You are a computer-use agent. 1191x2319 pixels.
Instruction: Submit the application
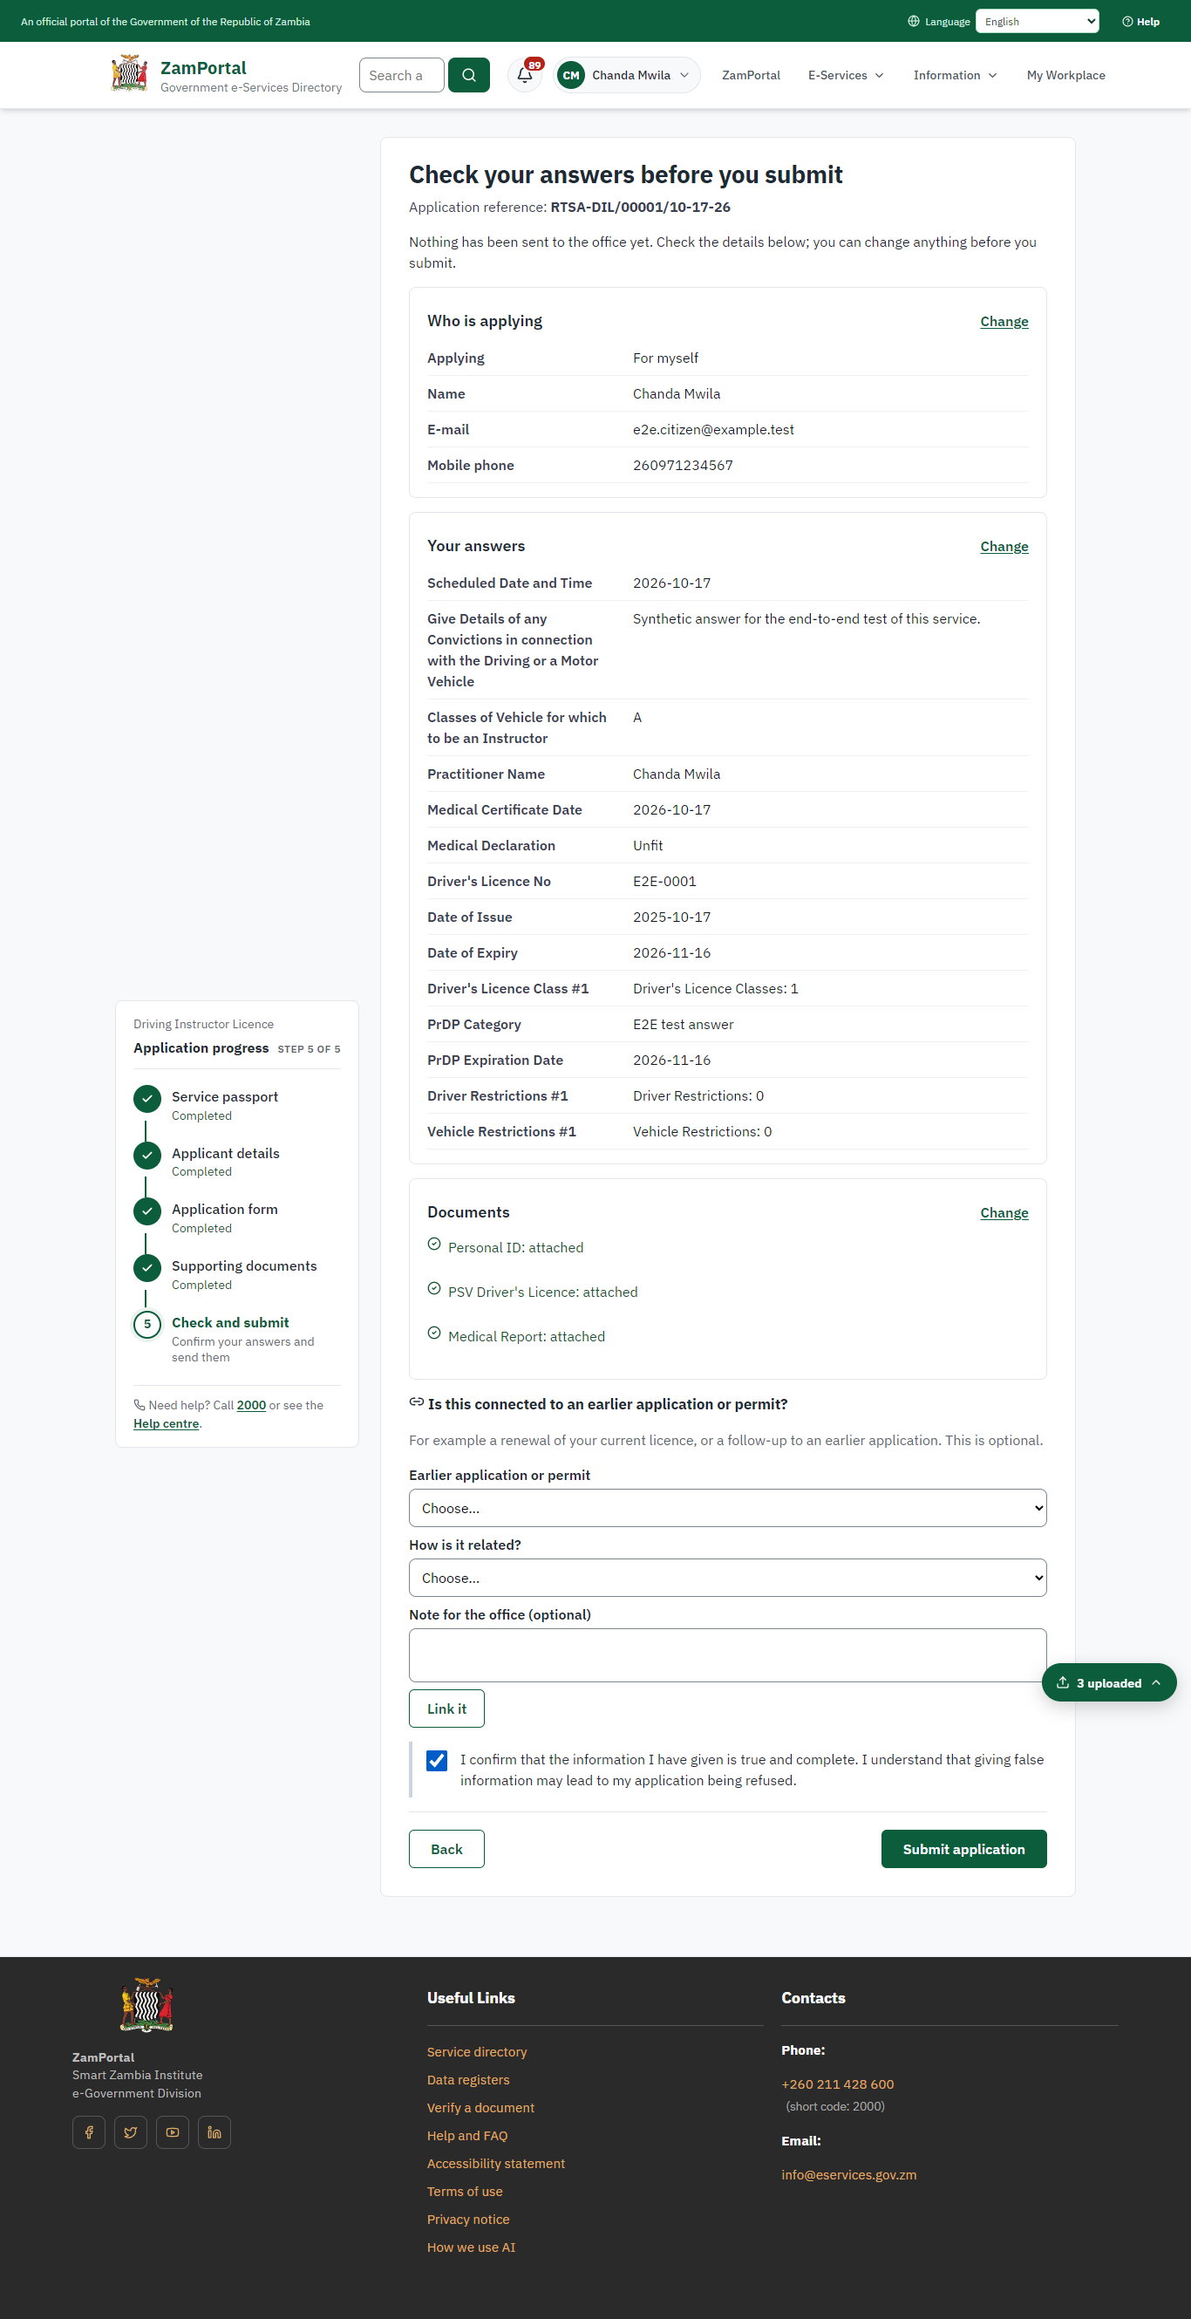(963, 1848)
